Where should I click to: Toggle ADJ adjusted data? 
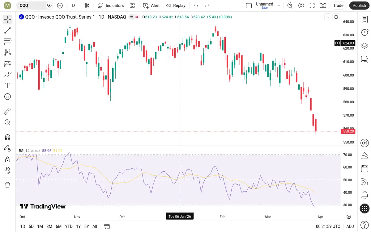tap(350, 226)
